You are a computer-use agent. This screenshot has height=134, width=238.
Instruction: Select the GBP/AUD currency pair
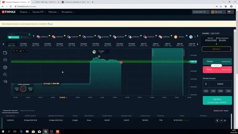[x=42, y=37]
